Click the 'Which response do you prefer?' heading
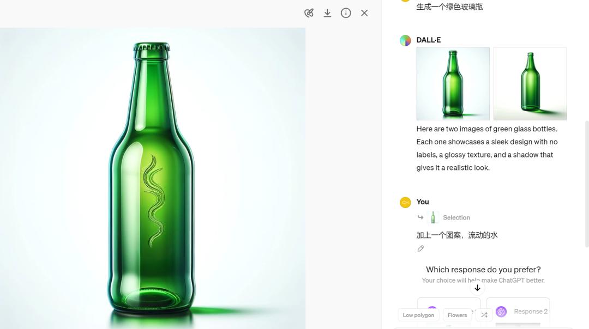Image resolution: width=589 pixels, height=329 pixels. [x=483, y=270]
